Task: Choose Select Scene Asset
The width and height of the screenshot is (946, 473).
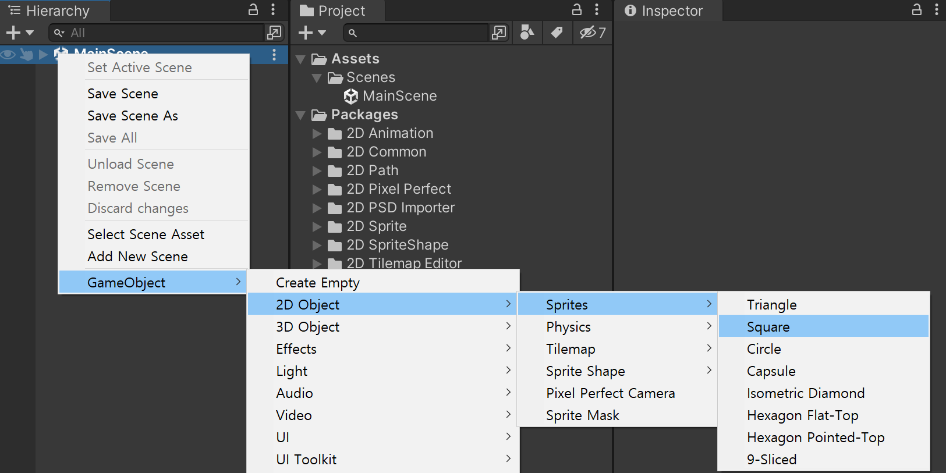Action: click(x=154, y=234)
